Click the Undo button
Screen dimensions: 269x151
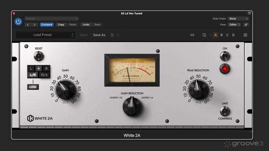[x=86, y=25]
